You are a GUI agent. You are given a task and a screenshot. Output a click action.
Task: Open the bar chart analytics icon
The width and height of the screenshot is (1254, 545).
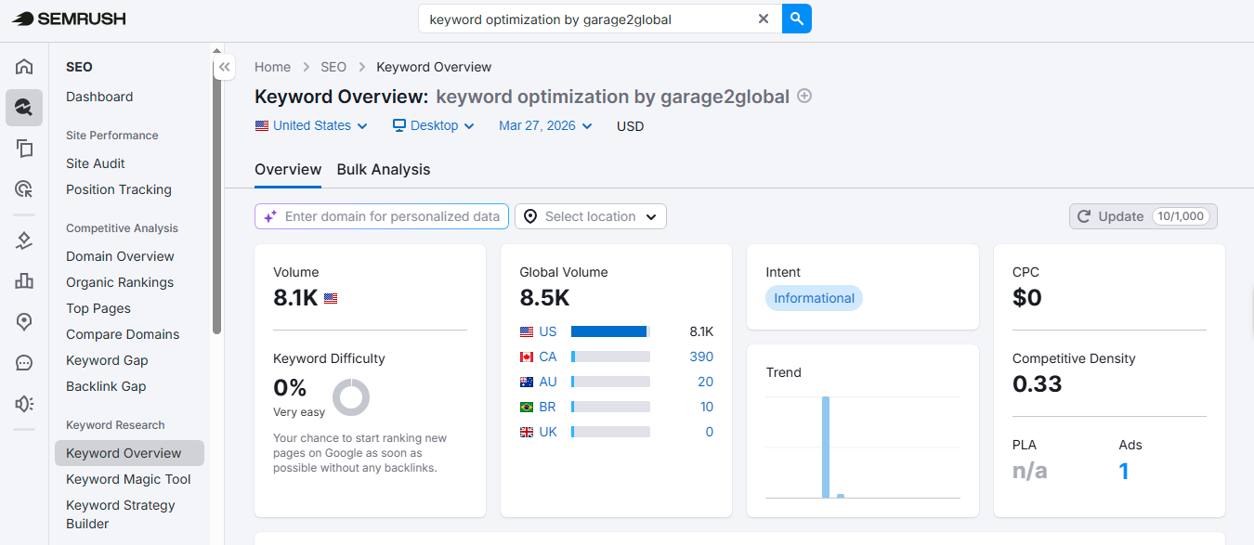(x=23, y=280)
